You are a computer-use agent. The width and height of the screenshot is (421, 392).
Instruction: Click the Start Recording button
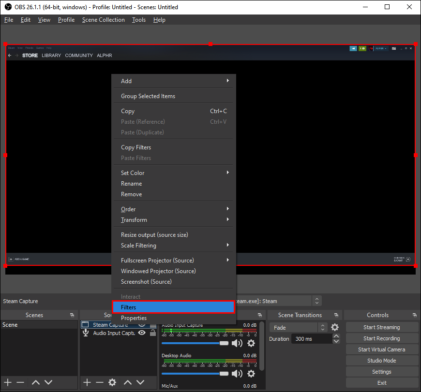pyautogui.click(x=381, y=338)
